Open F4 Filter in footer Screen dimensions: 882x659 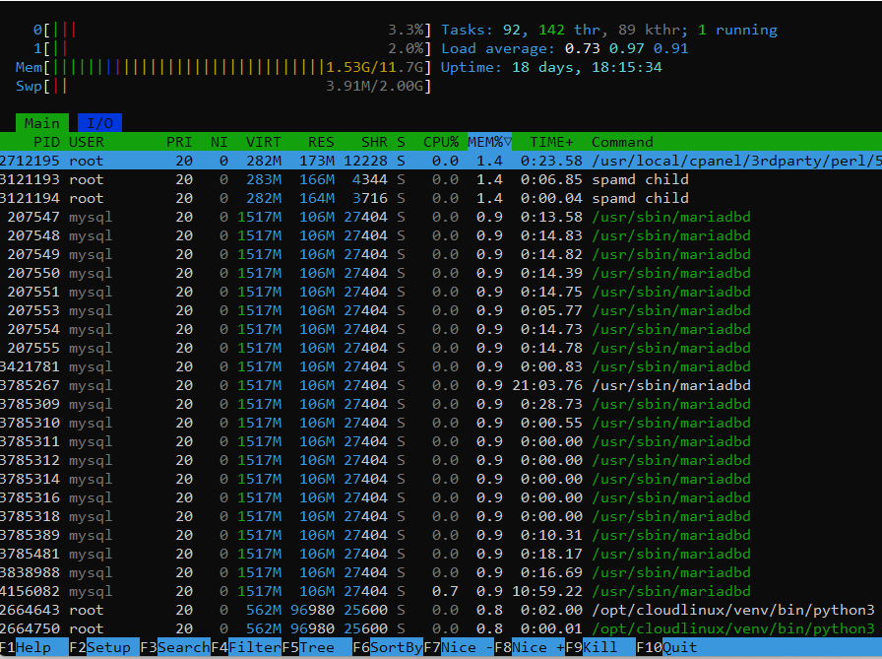point(246,647)
